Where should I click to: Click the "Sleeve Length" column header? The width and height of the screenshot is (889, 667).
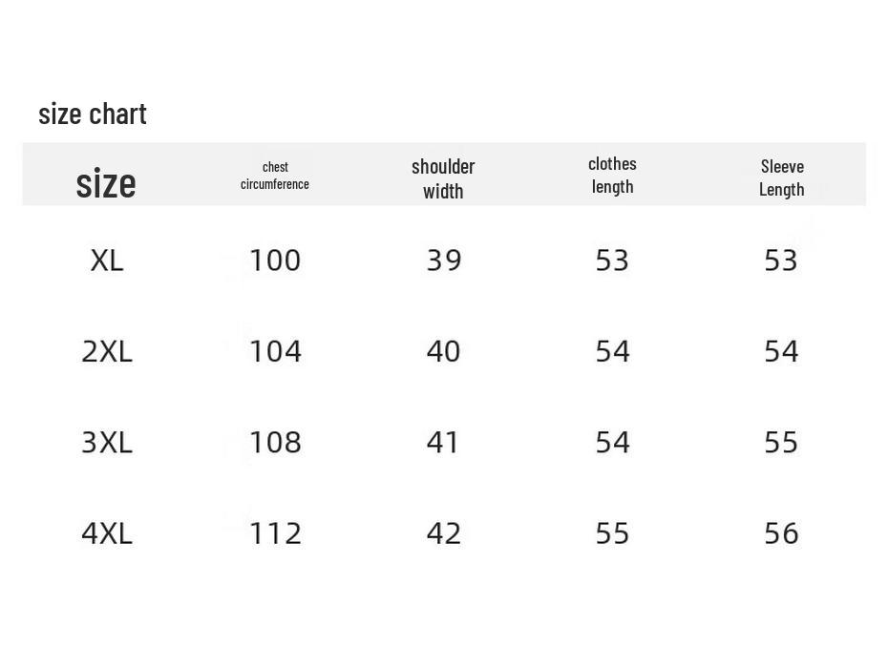781,177
